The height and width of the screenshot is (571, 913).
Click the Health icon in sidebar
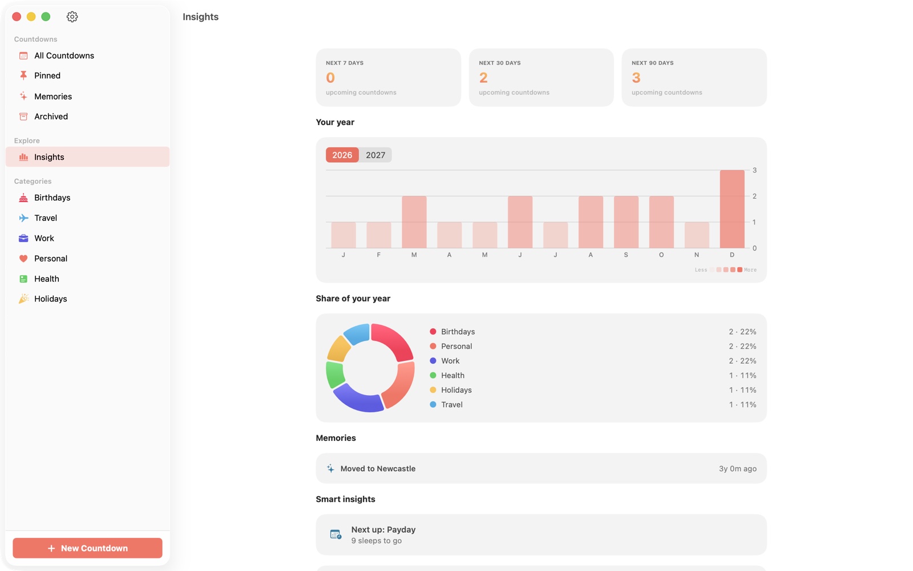[23, 279]
